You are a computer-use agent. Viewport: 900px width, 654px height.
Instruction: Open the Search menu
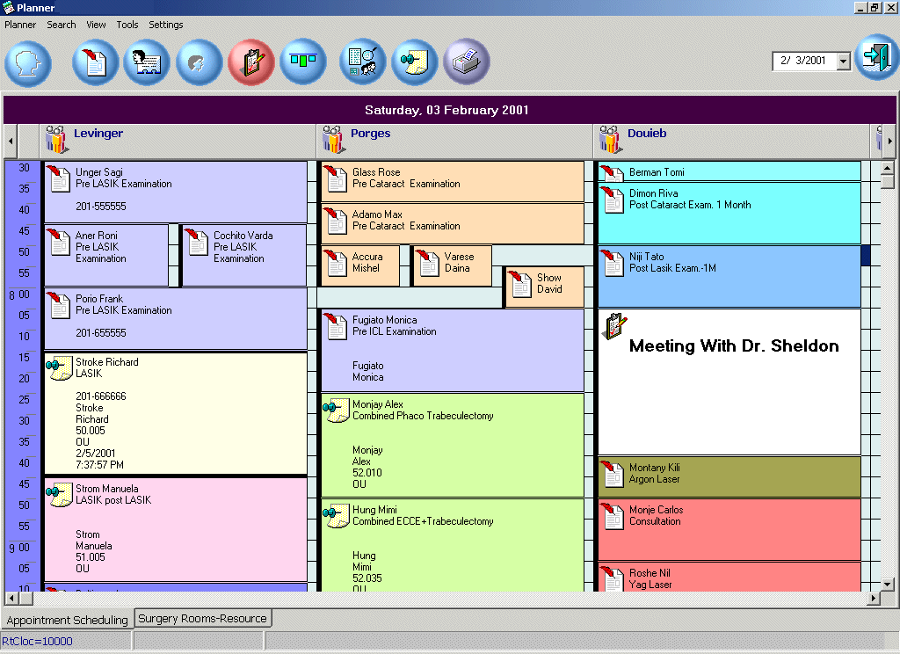[62, 25]
